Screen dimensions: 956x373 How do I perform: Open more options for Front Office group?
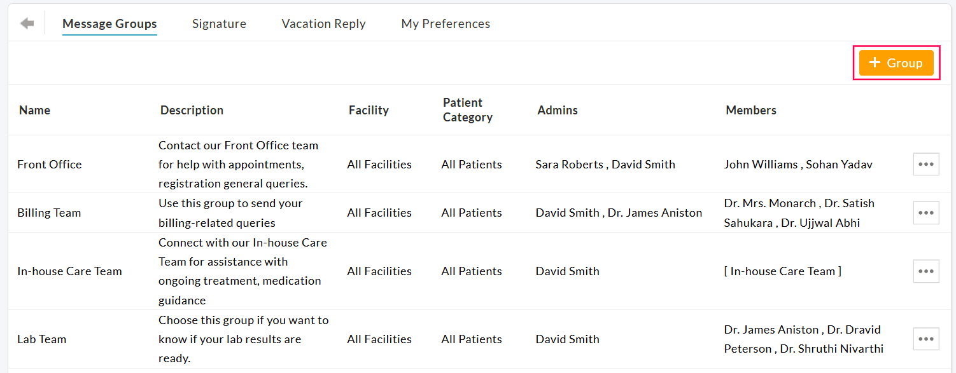(925, 164)
